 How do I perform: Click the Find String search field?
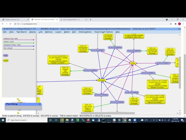click(23, 108)
